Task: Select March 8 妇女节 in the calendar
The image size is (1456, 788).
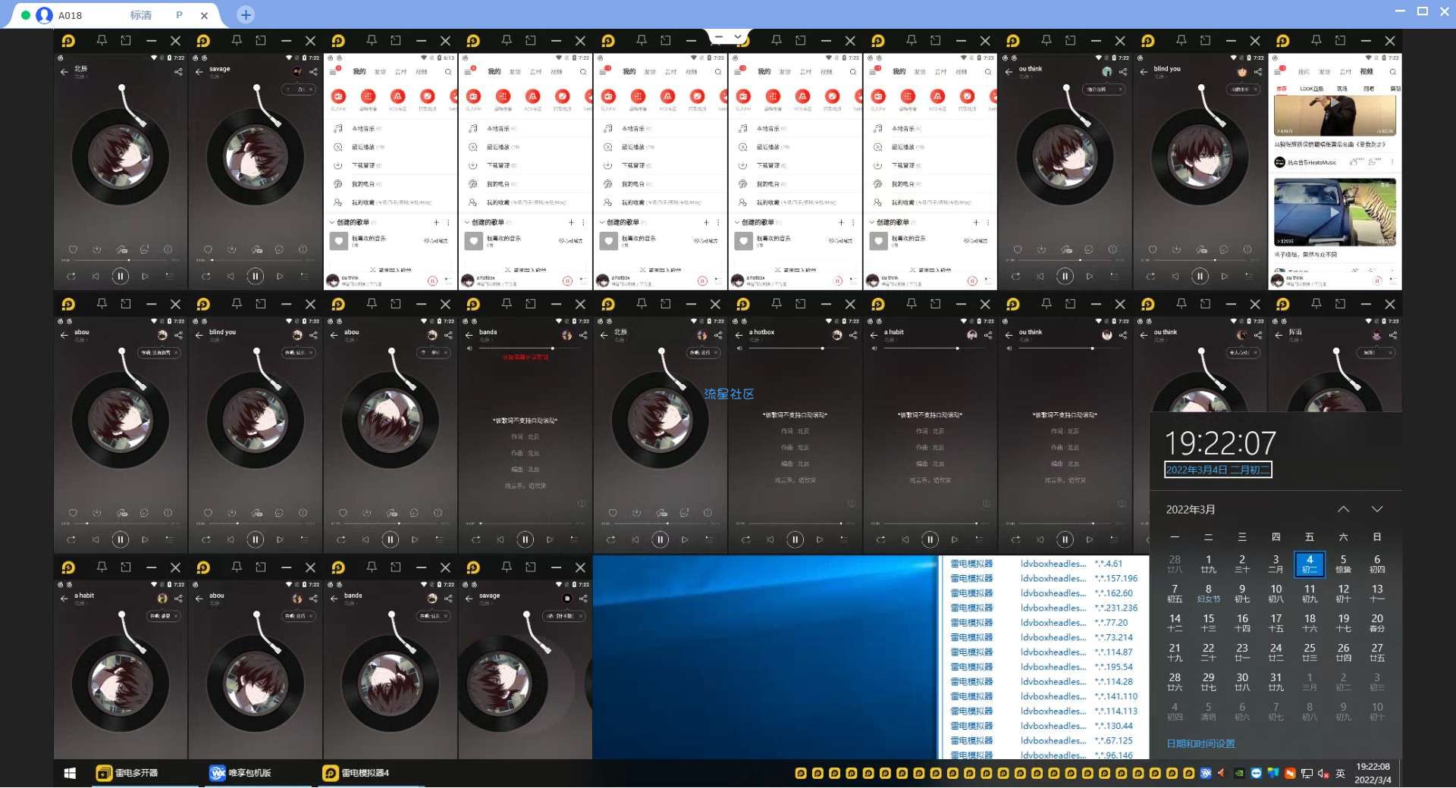Action: click(x=1208, y=593)
